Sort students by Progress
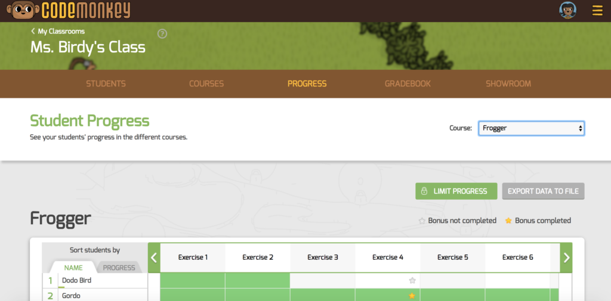 point(119,268)
